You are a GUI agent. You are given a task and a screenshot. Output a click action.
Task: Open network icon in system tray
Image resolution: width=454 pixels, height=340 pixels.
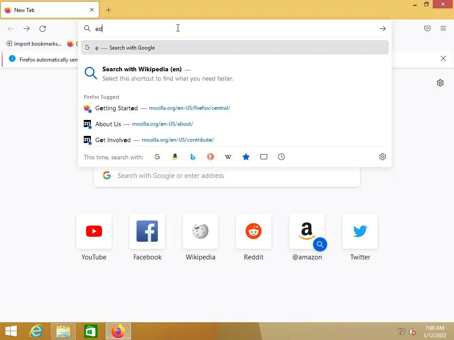402,332
